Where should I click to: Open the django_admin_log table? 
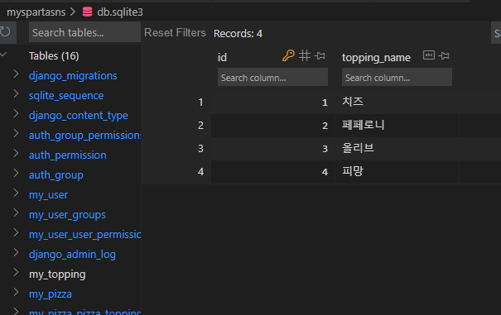(72, 255)
